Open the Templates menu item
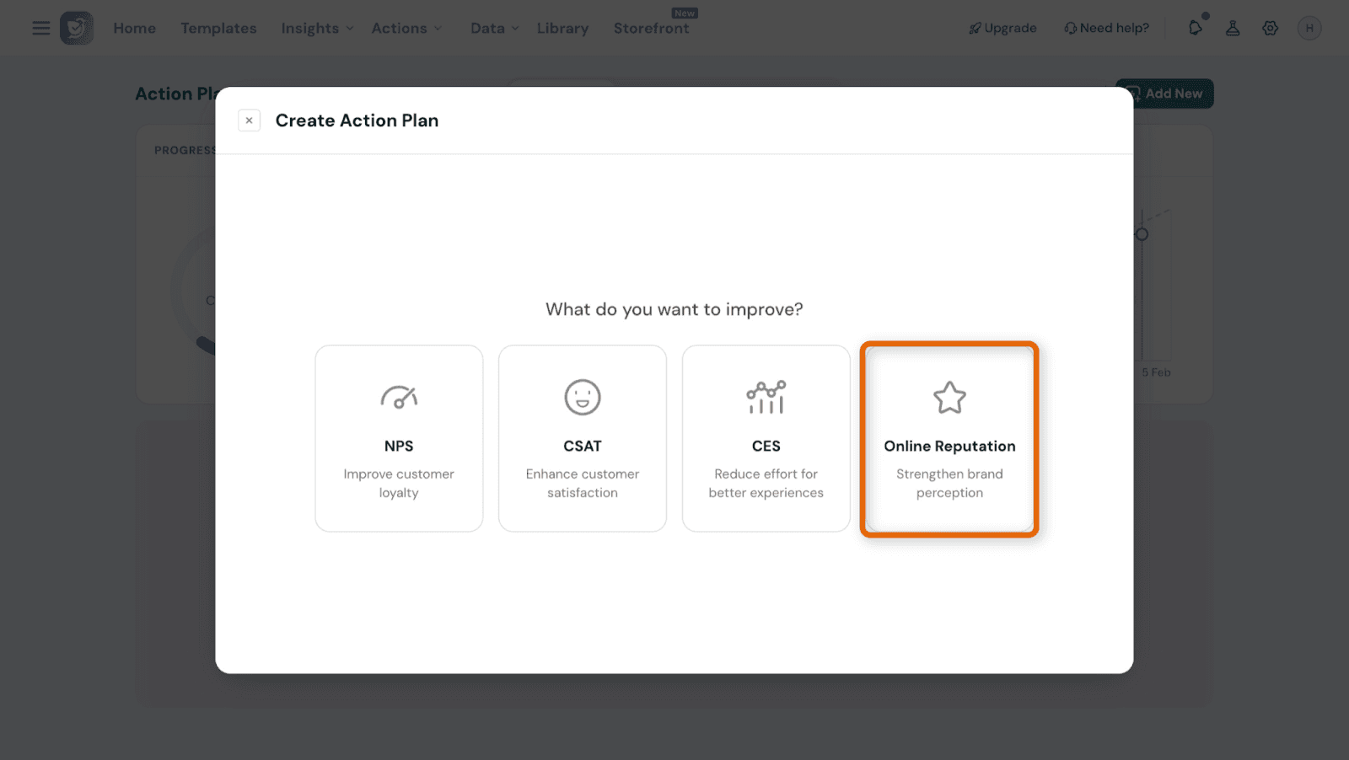Screen dimensions: 1349x760 218,28
